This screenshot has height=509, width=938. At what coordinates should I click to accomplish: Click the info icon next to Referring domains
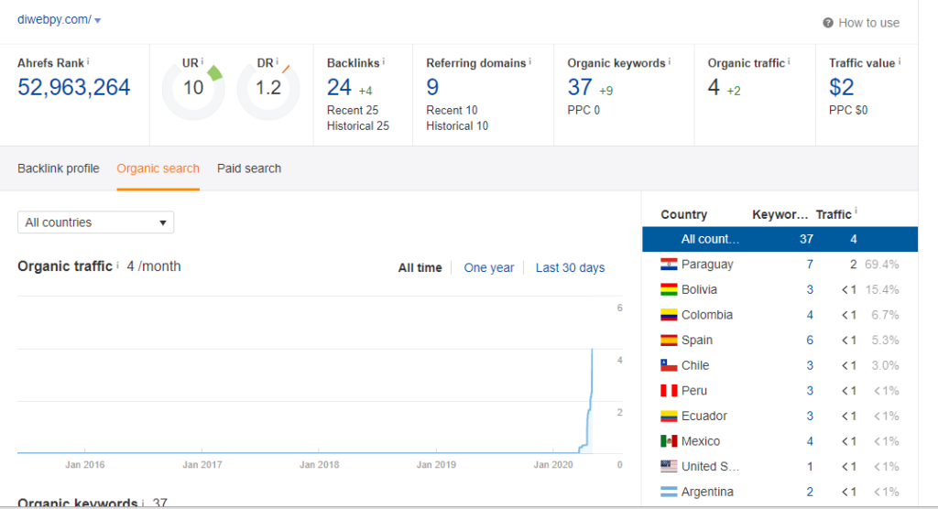(531, 61)
